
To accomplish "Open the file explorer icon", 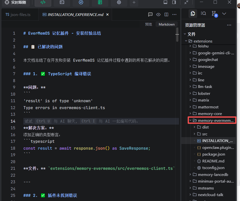I will [193, 14].
